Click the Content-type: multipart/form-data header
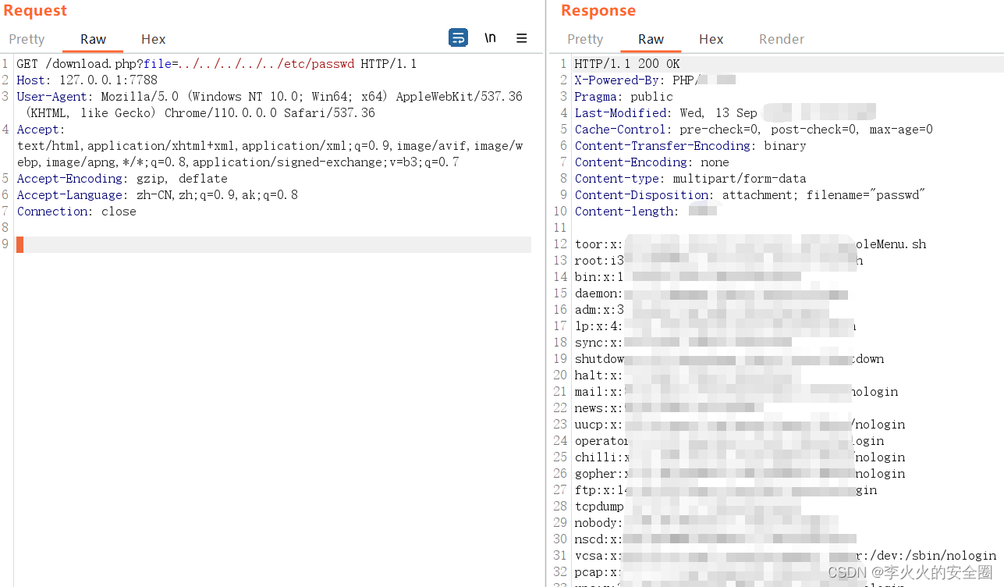Image resolution: width=1004 pixels, height=587 pixels. (x=690, y=179)
